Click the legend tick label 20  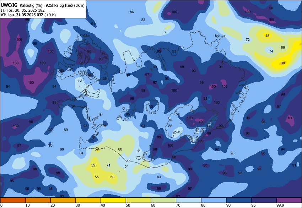(x=53, y=205)
